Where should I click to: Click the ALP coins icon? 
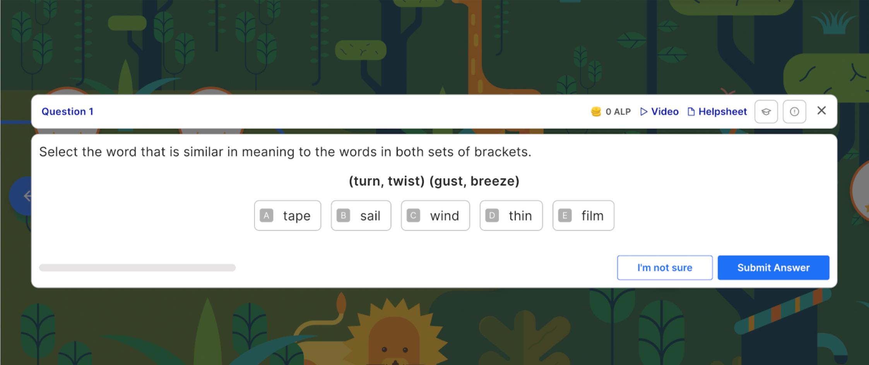coord(596,111)
